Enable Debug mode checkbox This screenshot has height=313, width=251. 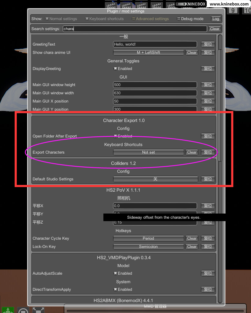[179, 19]
